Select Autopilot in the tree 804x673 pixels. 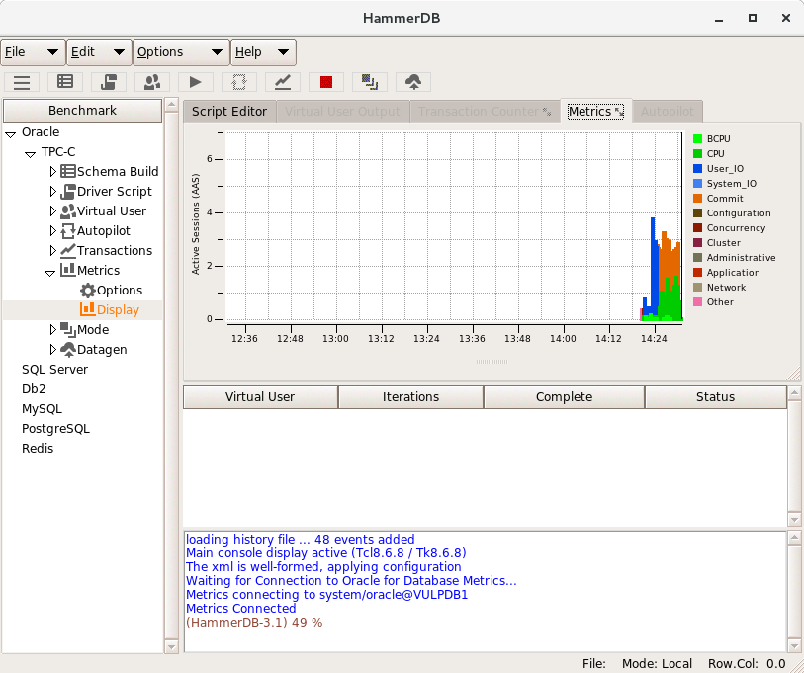point(104,230)
